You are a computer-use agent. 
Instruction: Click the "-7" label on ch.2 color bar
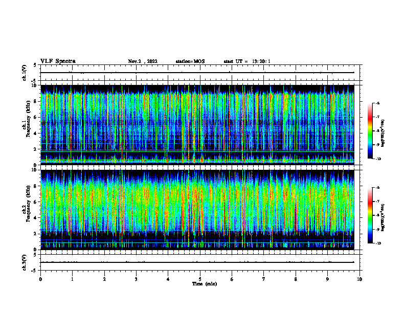point(377,202)
